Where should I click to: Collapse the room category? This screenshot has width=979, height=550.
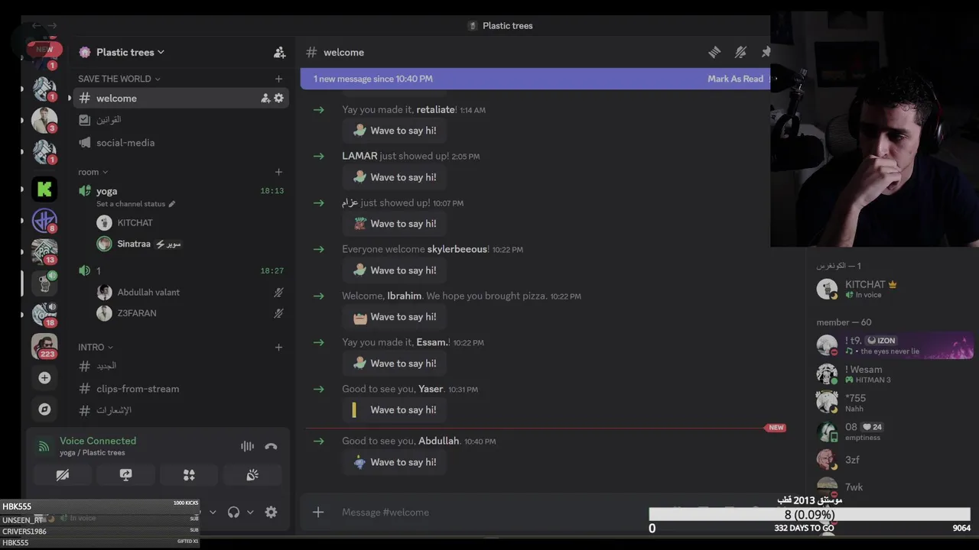click(x=93, y=172)
